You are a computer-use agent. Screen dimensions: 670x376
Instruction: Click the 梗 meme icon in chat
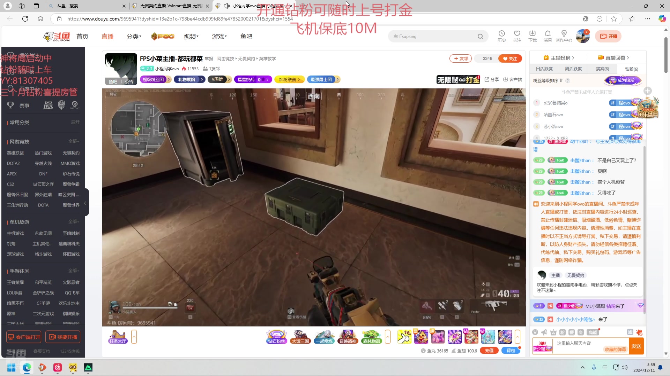click(571, 332)
